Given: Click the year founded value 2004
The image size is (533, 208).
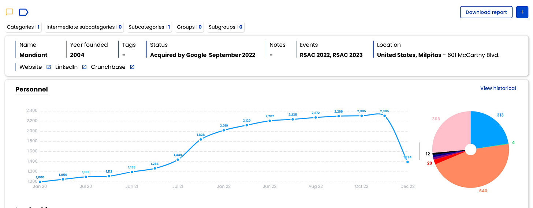Looking at the screenshot, I should click(x=77, y=55).
